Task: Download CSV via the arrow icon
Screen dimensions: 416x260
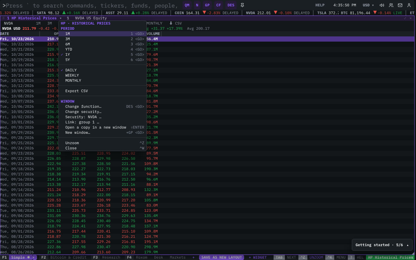Action: (x=171, y=23)
